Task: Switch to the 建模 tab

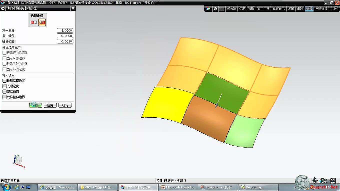Action: (x=309, y=8)
